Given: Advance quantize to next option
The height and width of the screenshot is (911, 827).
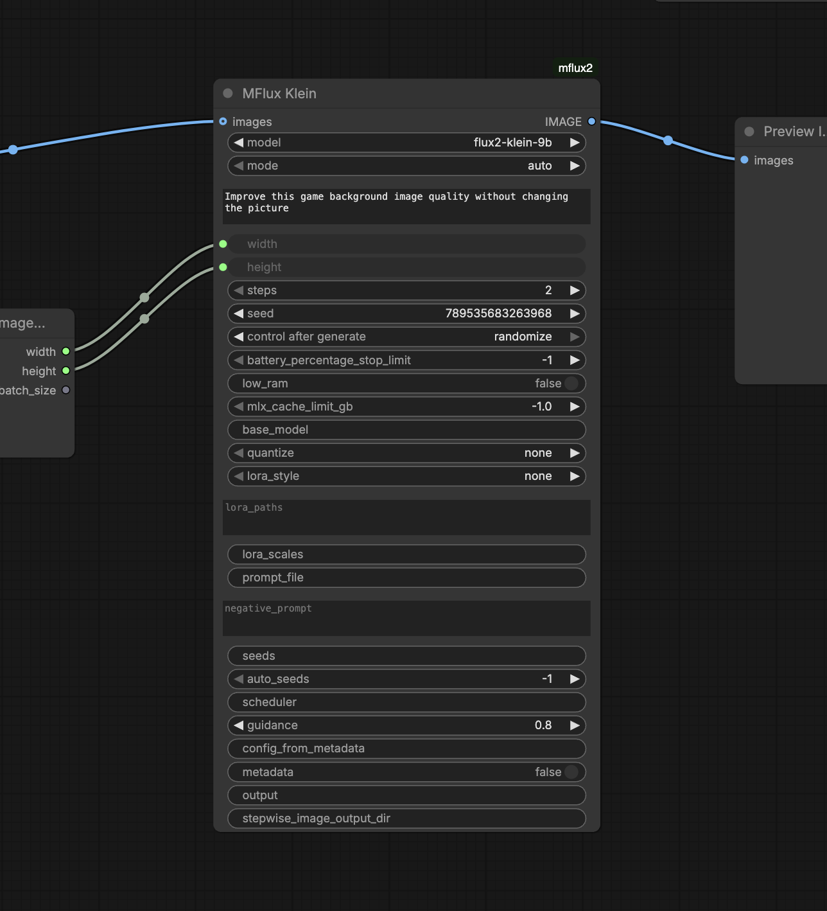Looking at the screenshot, I should click(575, 453).
